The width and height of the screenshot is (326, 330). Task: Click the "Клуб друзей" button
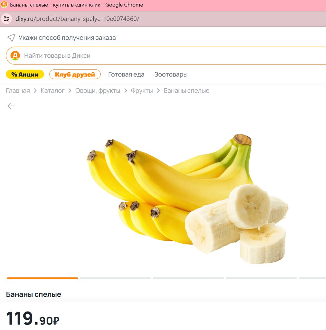75,74
